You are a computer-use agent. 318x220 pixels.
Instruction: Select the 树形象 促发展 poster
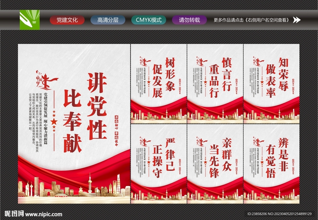[159, 84]
